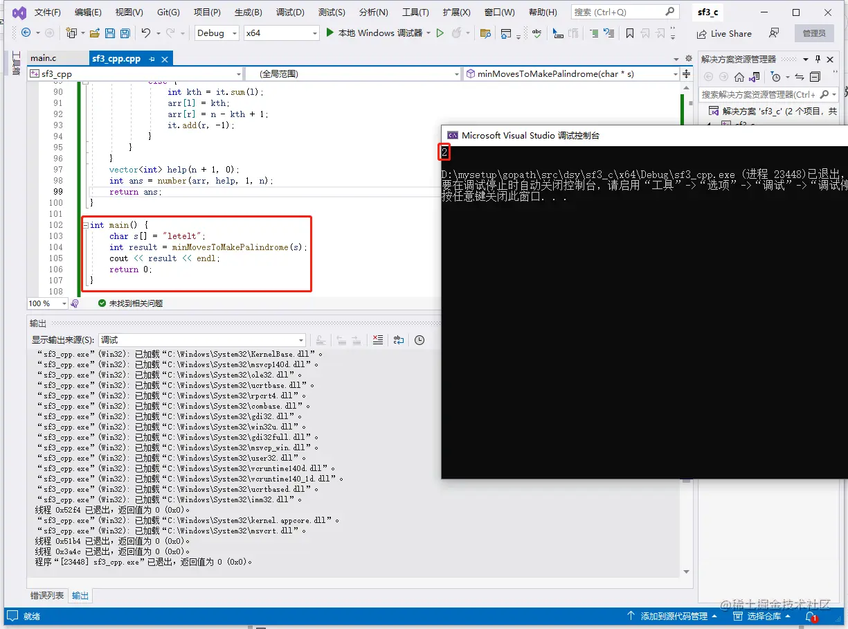Toggle word wrap in Output panel
The height and width of the screenshot is (629, 848).
tap(399, 339)
